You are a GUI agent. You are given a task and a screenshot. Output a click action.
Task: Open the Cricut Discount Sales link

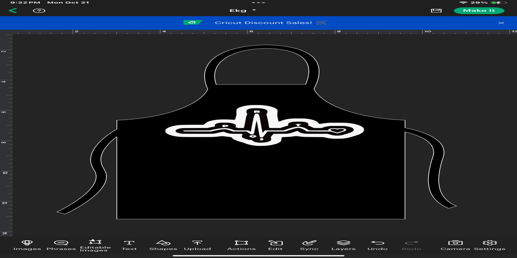[263, 22]
